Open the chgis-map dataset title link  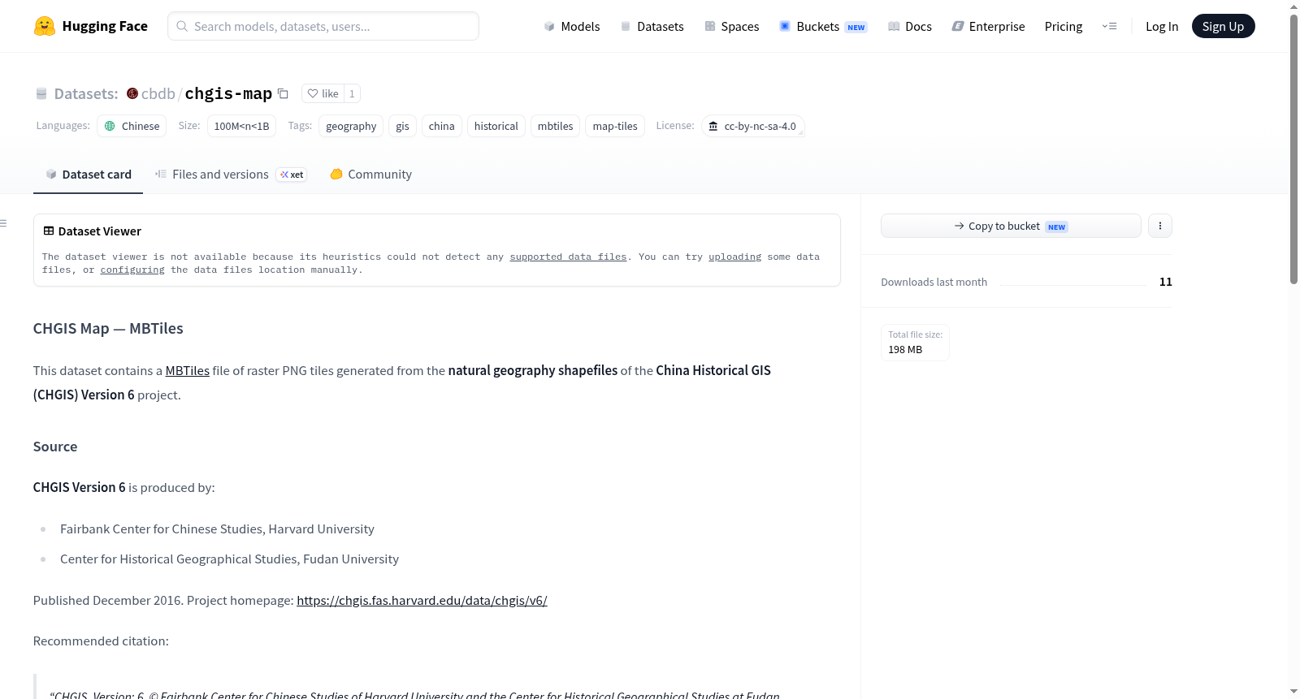click(x=228, y=93)
